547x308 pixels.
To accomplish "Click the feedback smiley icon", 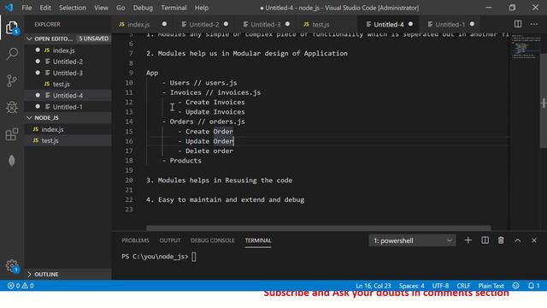I will pos(515,286).
